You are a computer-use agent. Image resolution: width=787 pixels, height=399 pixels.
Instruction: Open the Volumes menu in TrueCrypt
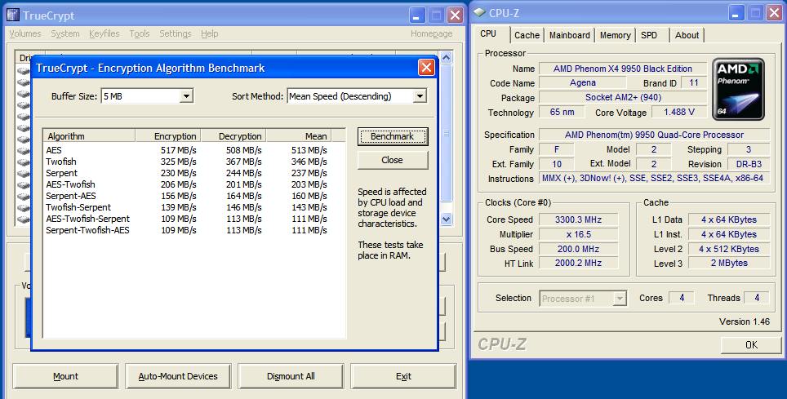click(25, 33)
